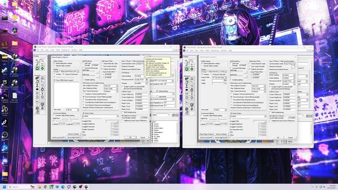Click the Play from camera icon in right window

(x=192, y=69)
